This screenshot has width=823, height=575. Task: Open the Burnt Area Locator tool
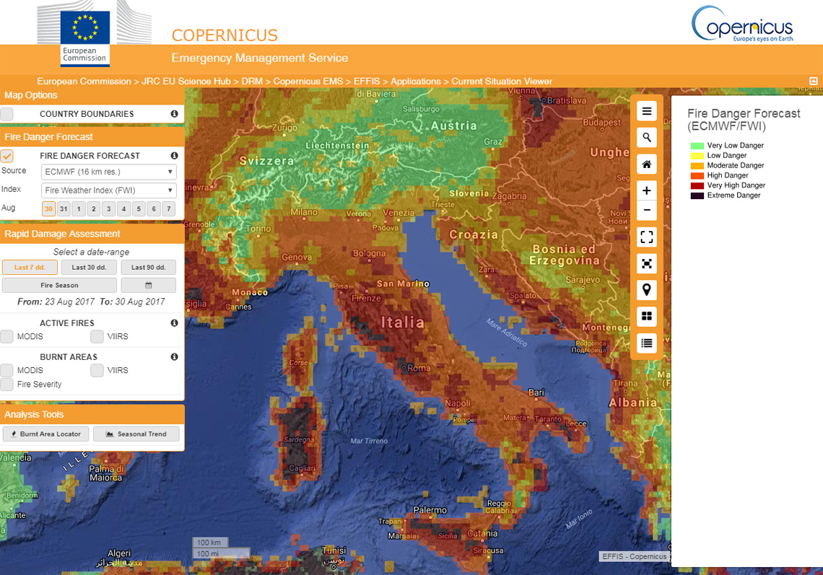pos(45,434)
